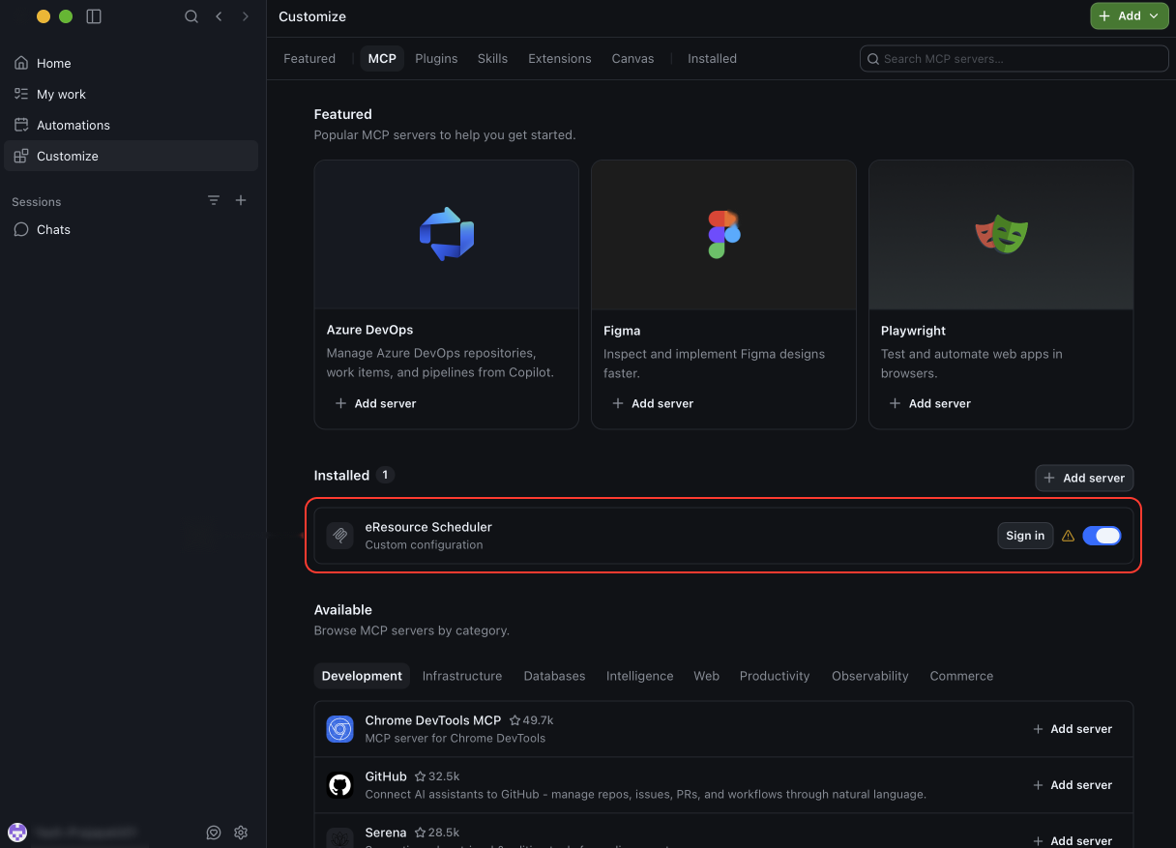Viewport: 1176px width, 848px height.
Task: Open the Installed tab
Action: pos(712,59)
